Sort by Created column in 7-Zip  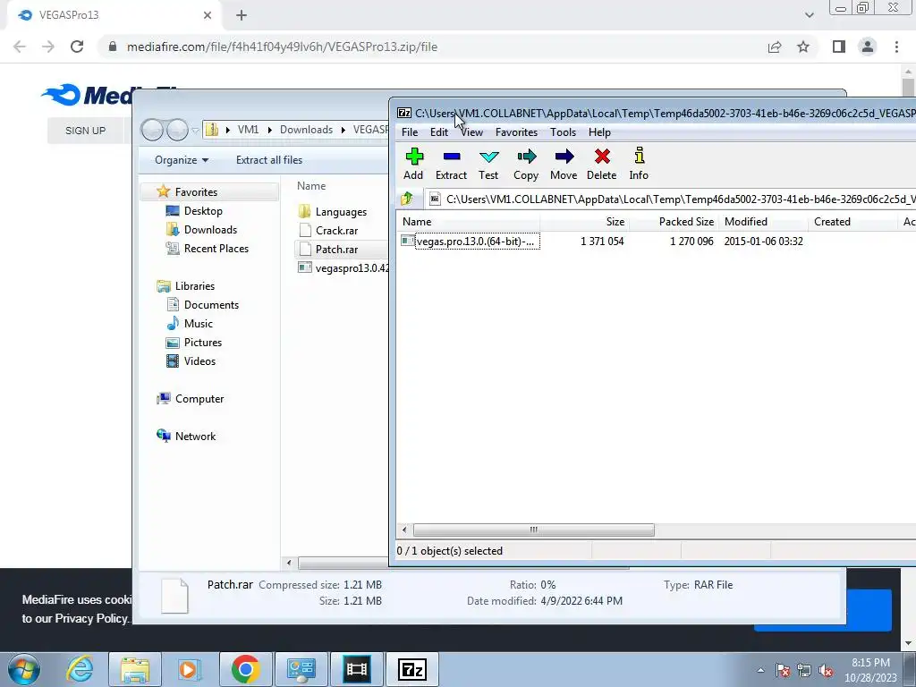tap(852, 222)
